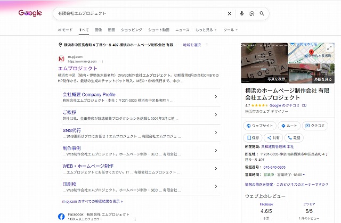
Task: Select the すべて tab
Action: 84,30
